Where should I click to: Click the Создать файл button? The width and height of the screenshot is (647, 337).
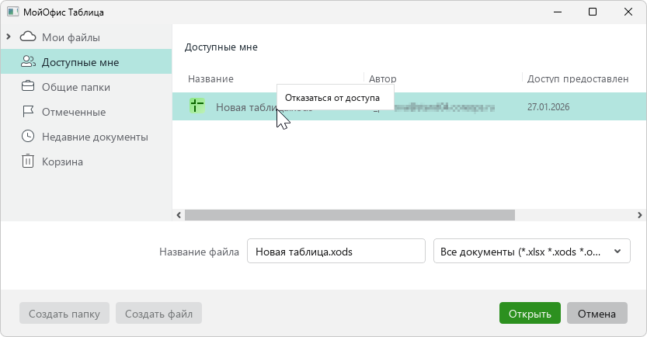[158, 313]
